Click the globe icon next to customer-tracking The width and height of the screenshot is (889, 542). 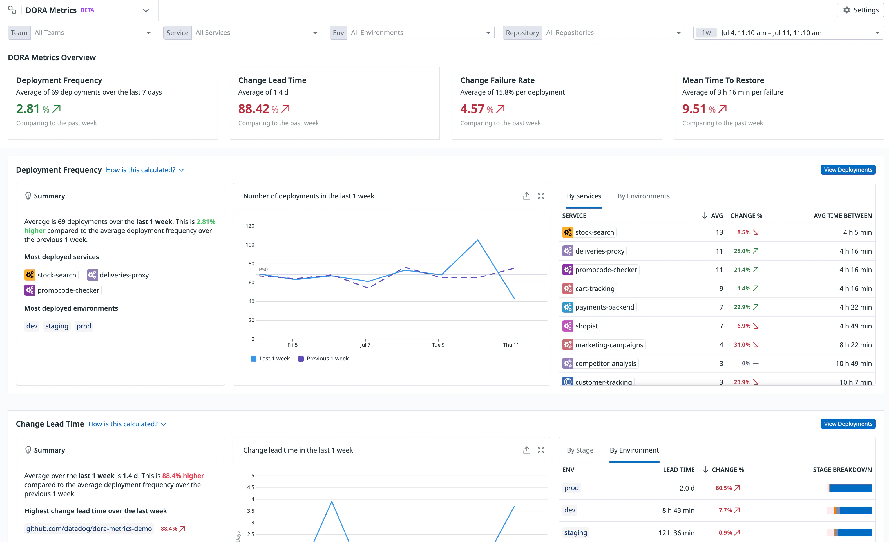(x=568, y=382)
